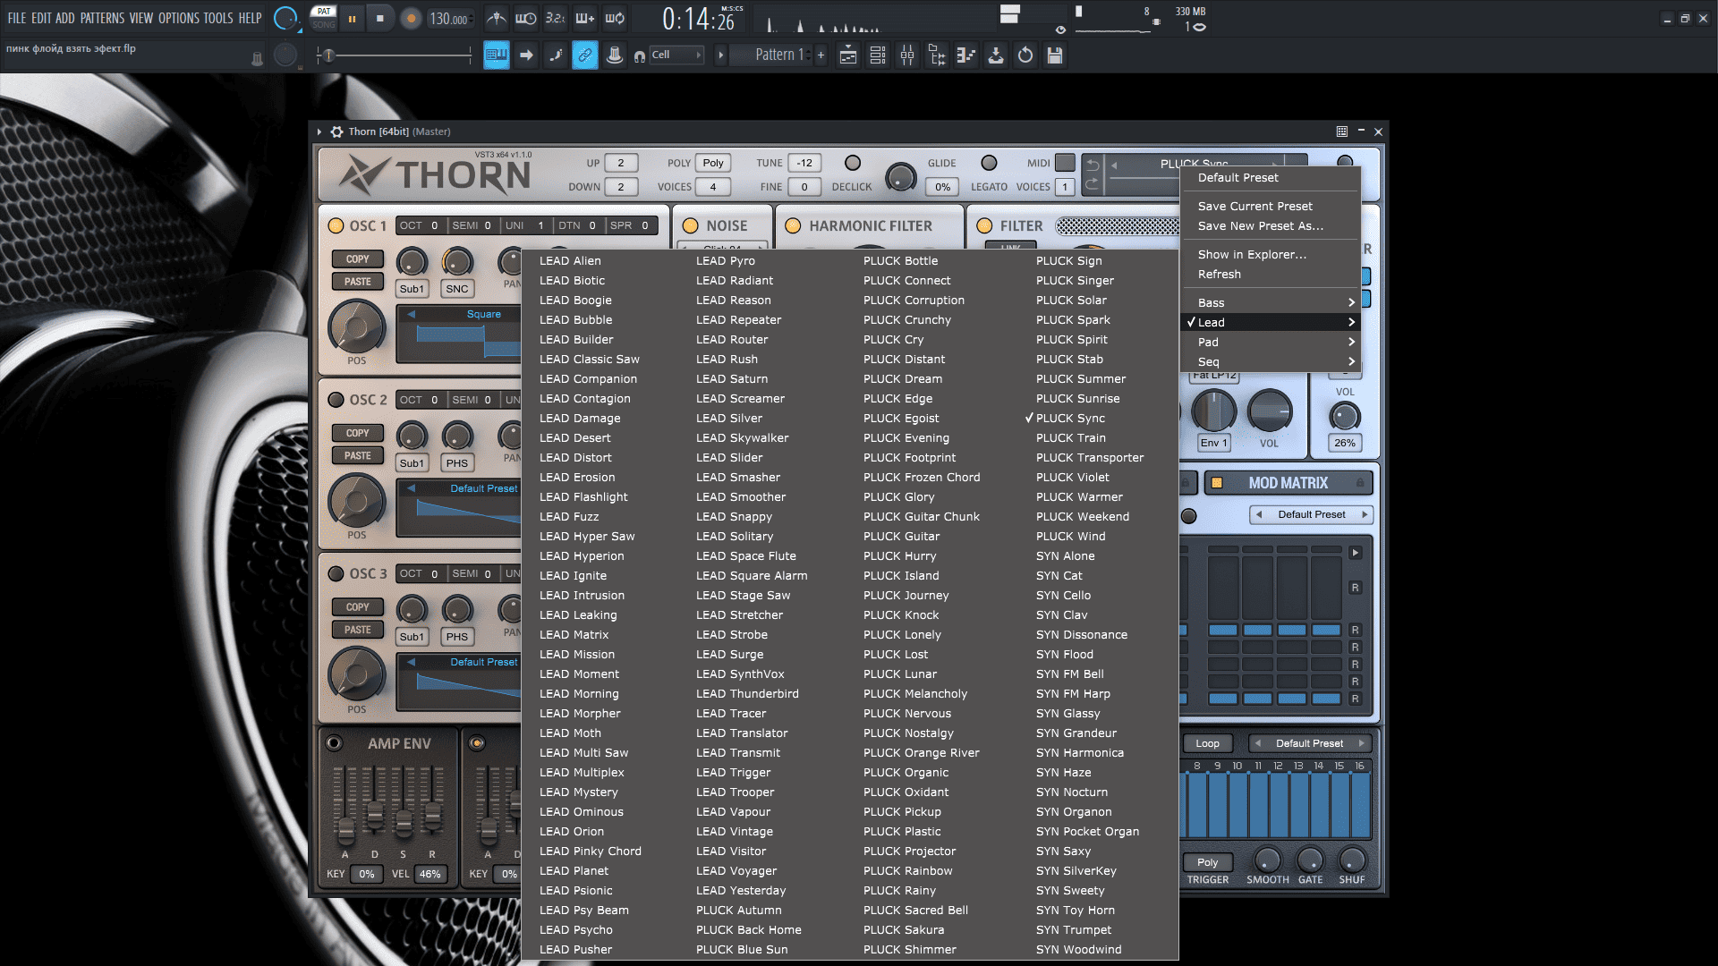Open Thorn plugin settings gear icon
The width and height of the screenshot is (1718, 966).
click(336, 131)
